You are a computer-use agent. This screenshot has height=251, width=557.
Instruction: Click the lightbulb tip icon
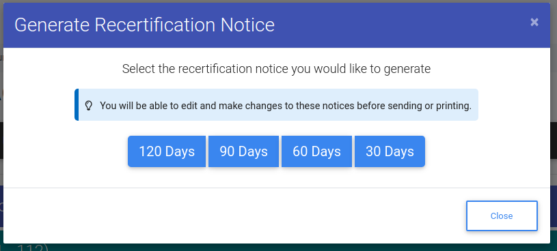88,106
